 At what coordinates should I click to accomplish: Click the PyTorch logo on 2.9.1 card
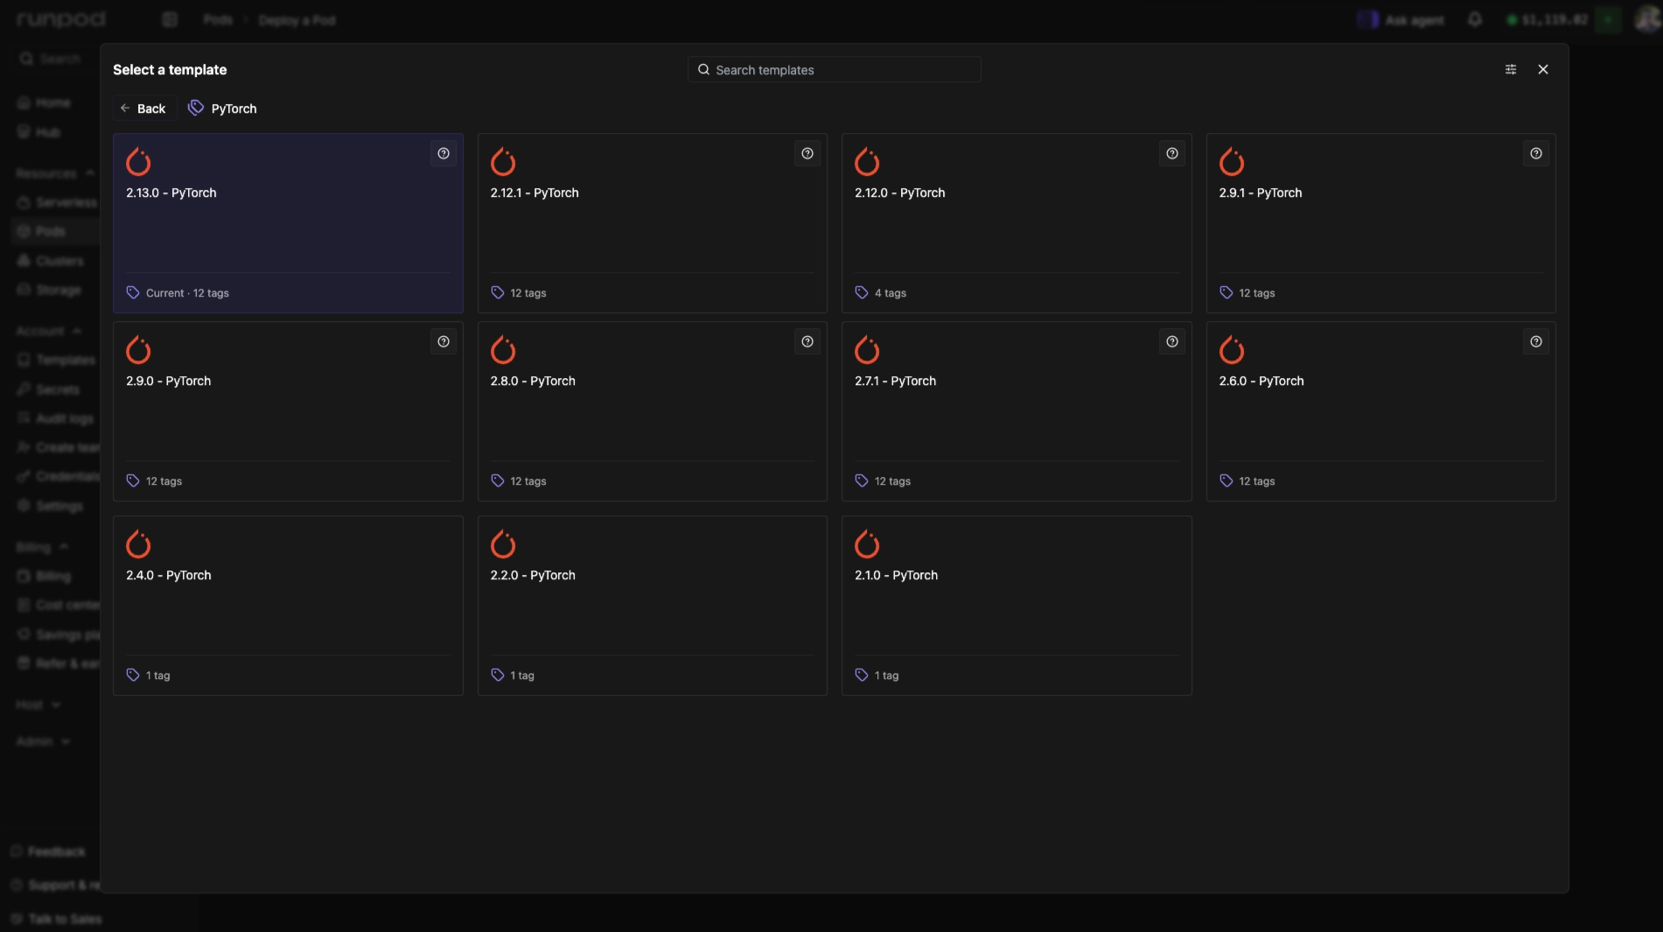(x=1232, y=162)
